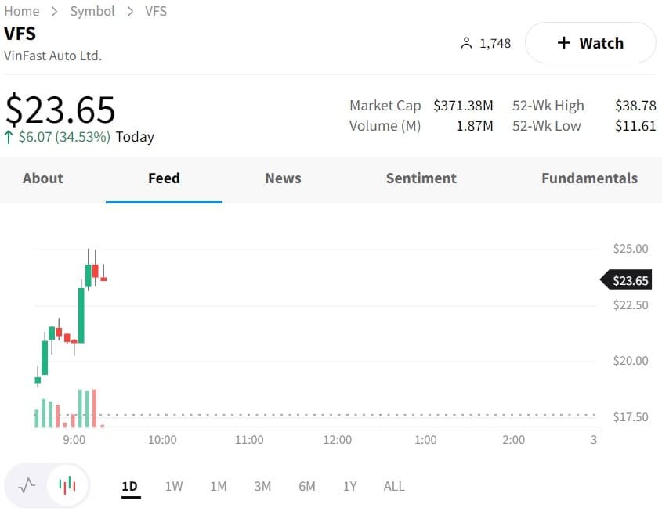Select 1D chart time range

click(129, 486)
